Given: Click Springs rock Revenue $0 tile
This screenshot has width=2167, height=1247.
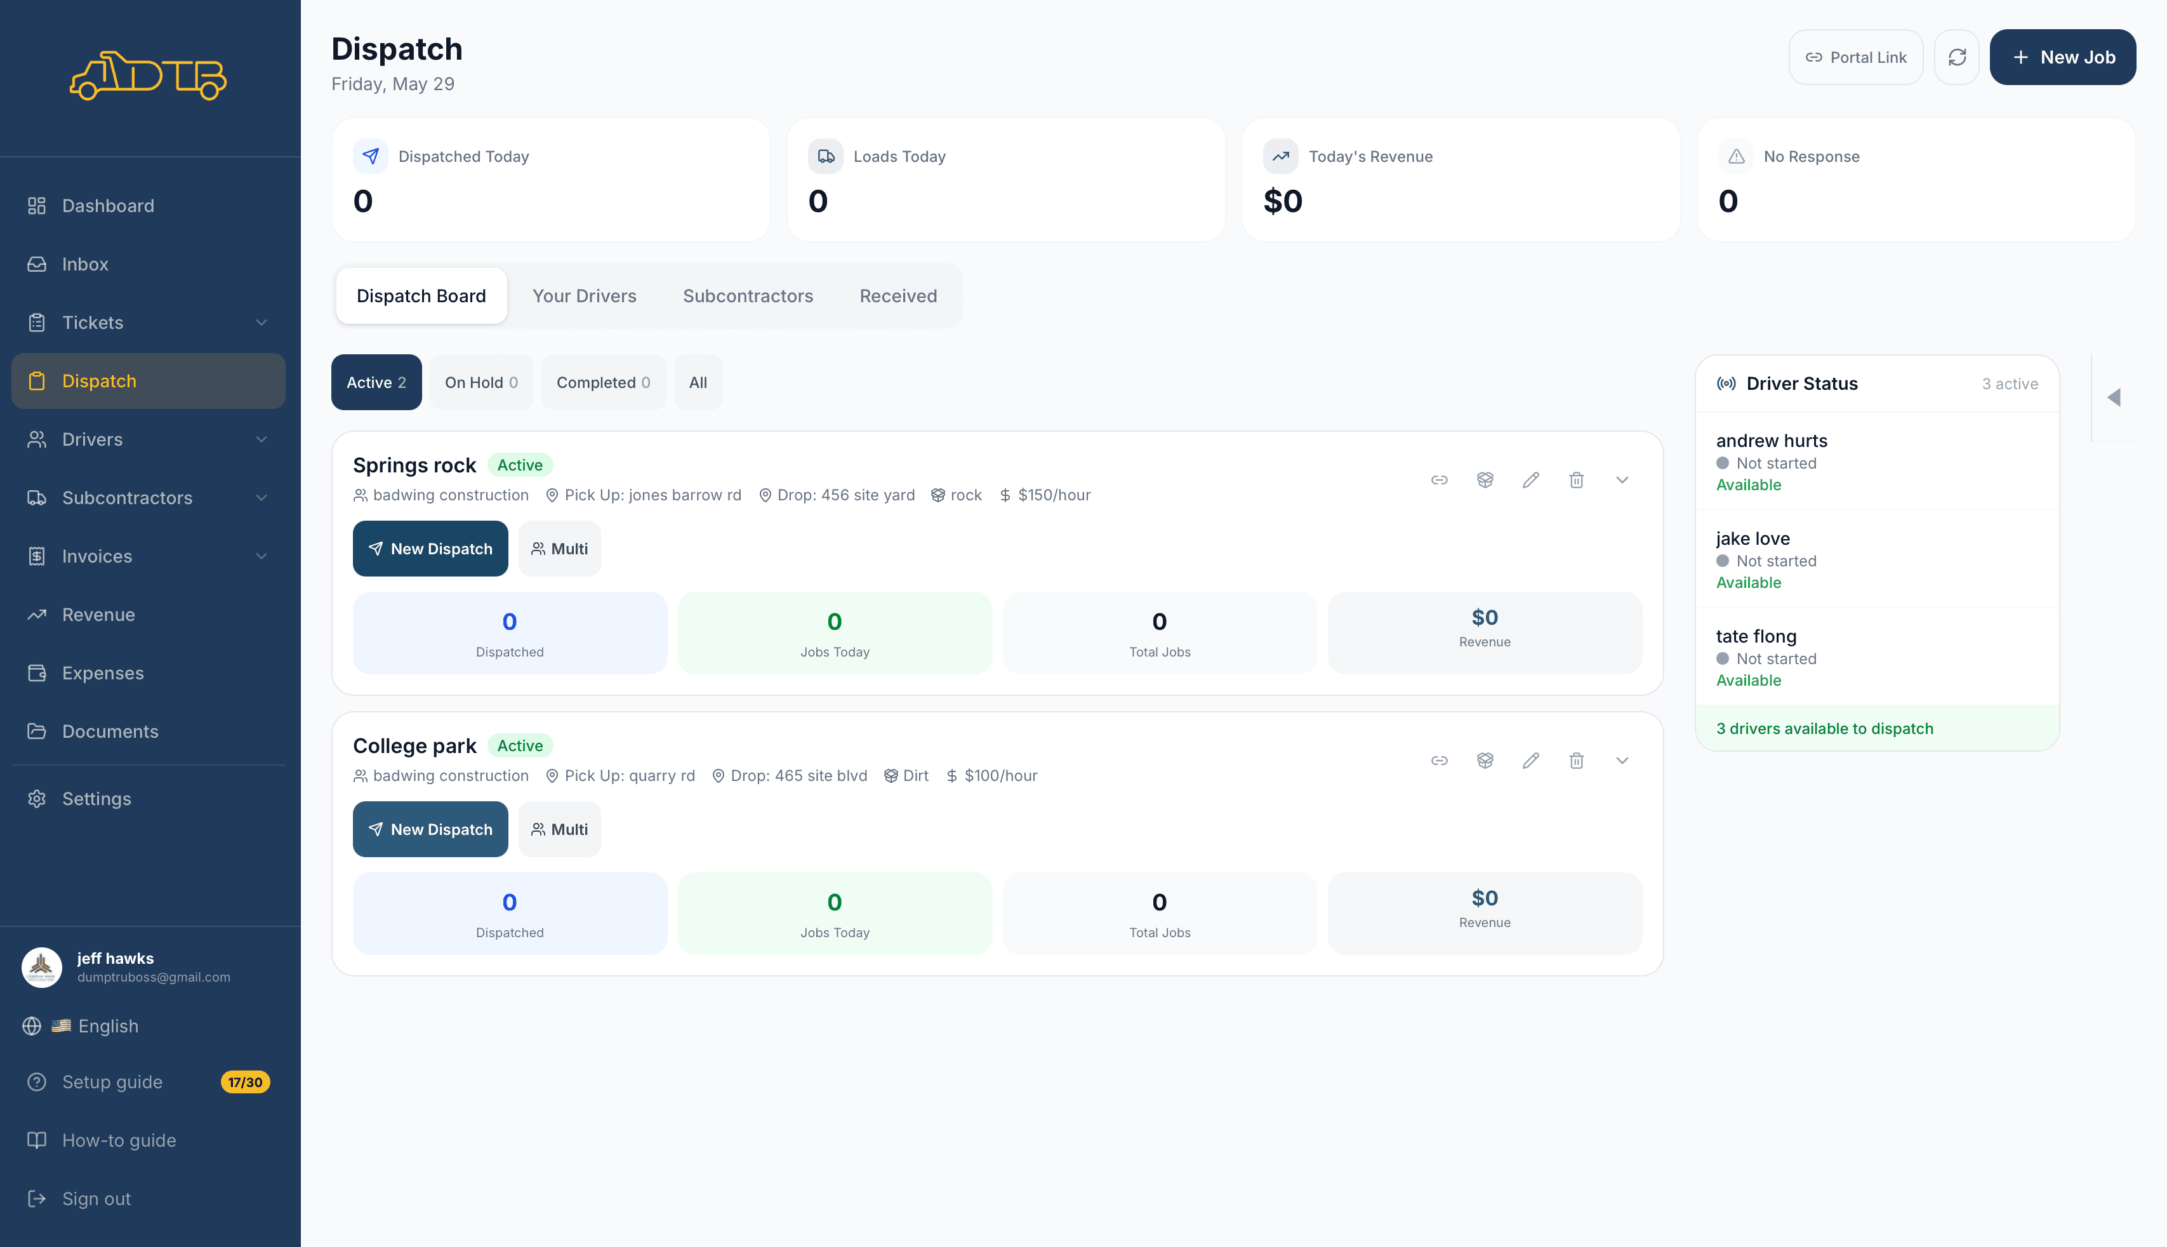Looking at the screenshot, I should coord(1485,633).
